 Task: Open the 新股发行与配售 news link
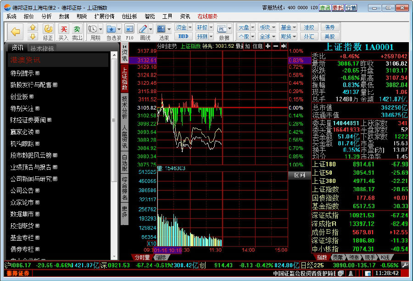click(31, 85)
